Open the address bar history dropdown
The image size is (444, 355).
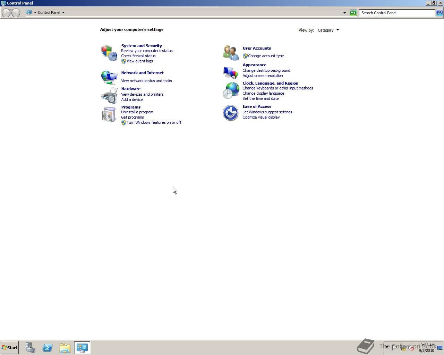pyautogui.click(x=344, y=13)
